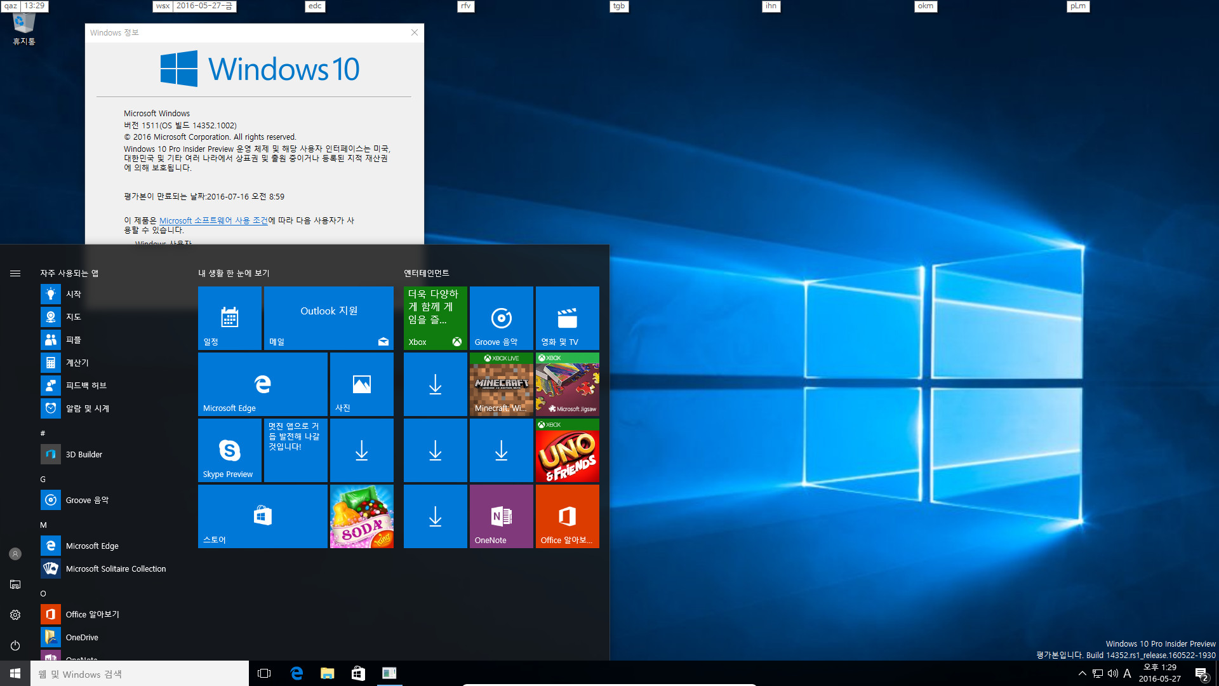Screen dimensions: 1219x686
Task: Open the Minecraft tile
Action: [502, 384]
